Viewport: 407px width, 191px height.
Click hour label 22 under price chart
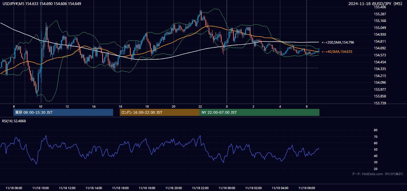(x=200, y=106)
